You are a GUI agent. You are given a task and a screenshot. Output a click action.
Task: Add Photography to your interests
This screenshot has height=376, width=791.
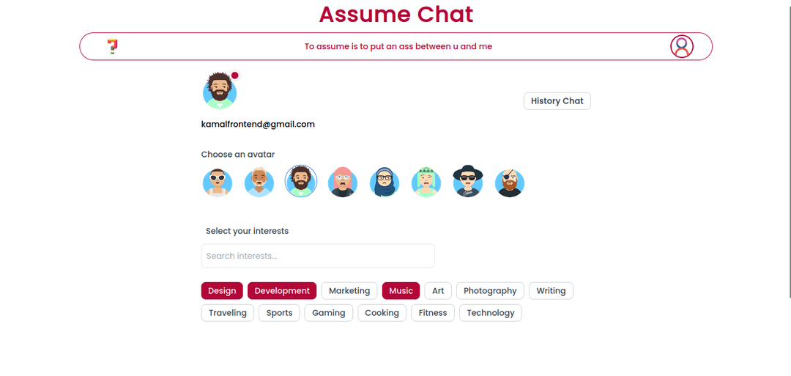tap(490, 291)
